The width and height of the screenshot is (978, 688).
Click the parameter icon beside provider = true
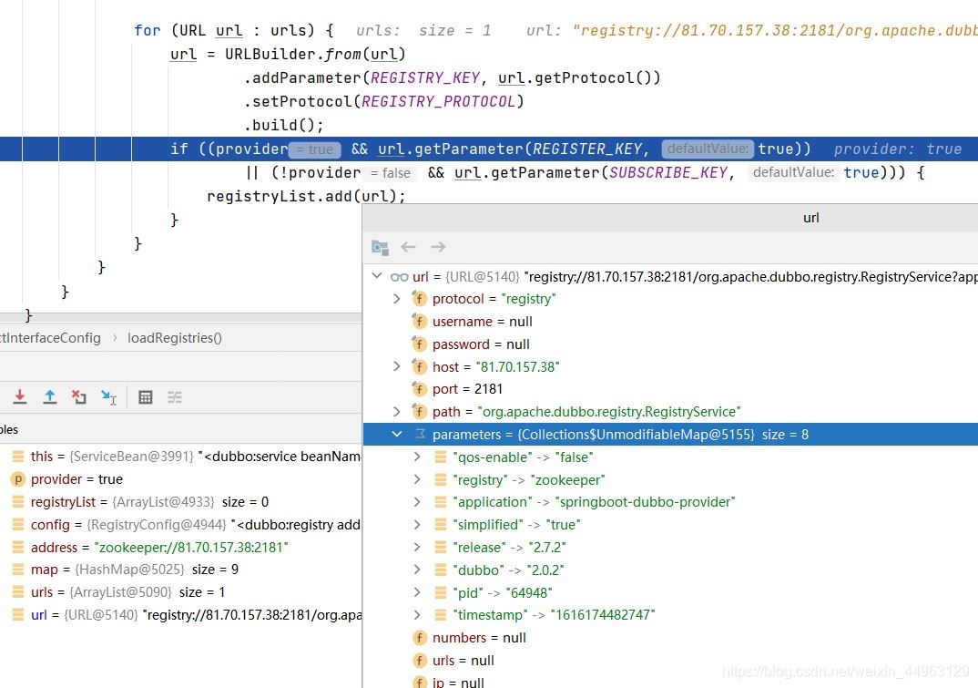point(18,478)
